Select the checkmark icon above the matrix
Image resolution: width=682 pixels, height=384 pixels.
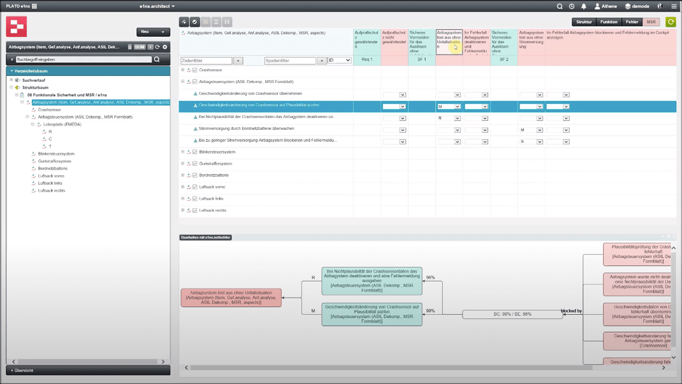tap(194, 22)
